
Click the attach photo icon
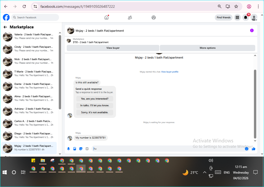pos(75,149)
